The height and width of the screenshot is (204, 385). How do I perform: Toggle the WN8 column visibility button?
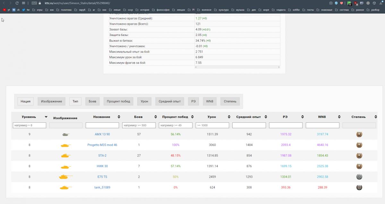point(210,101)
